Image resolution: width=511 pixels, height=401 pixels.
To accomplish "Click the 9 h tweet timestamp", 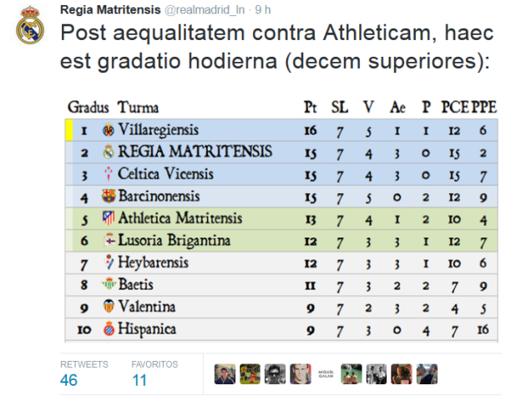I will point(263,10).
